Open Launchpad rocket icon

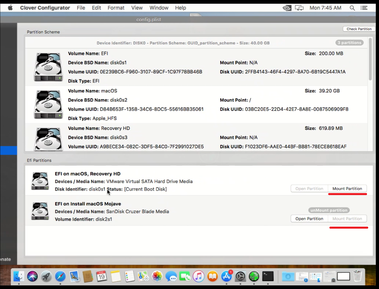(x=46, y=276)
